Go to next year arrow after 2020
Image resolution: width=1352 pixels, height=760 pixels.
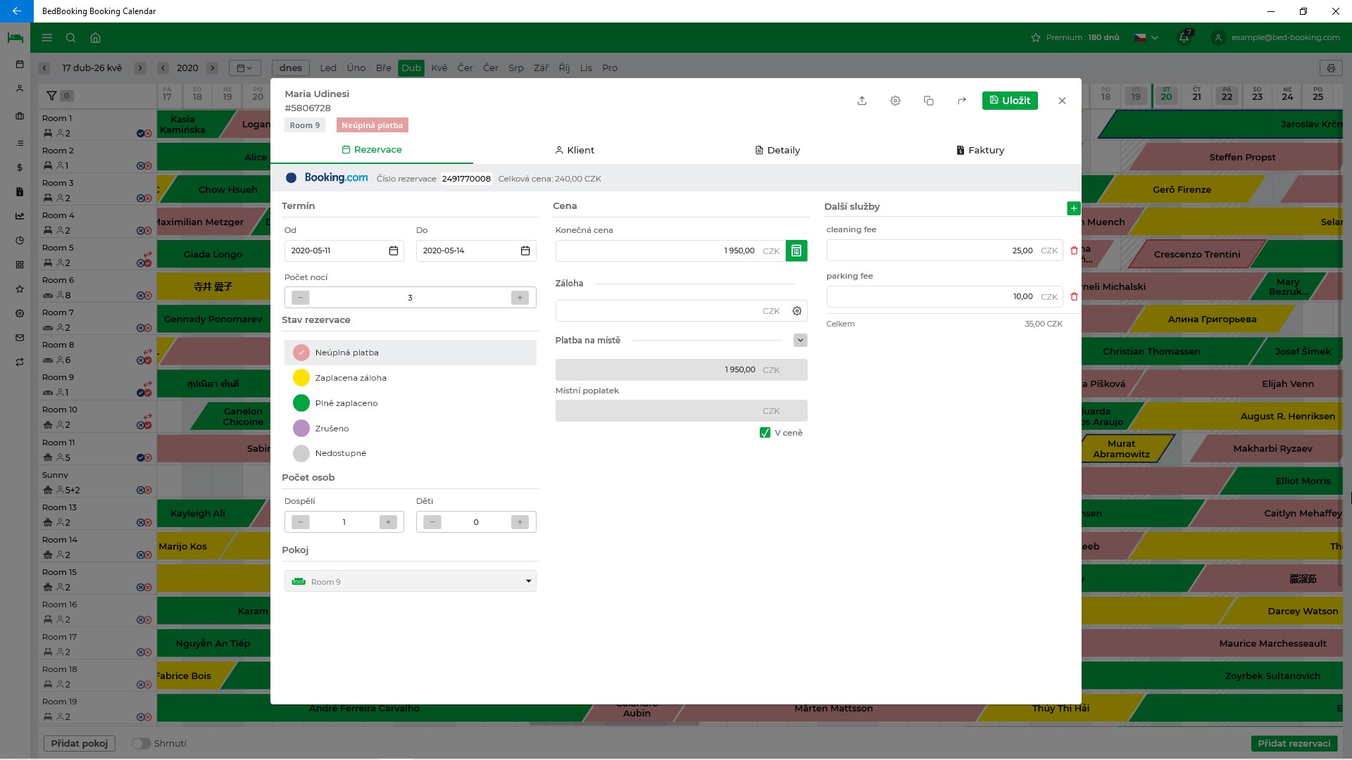(x=213, y=68)
